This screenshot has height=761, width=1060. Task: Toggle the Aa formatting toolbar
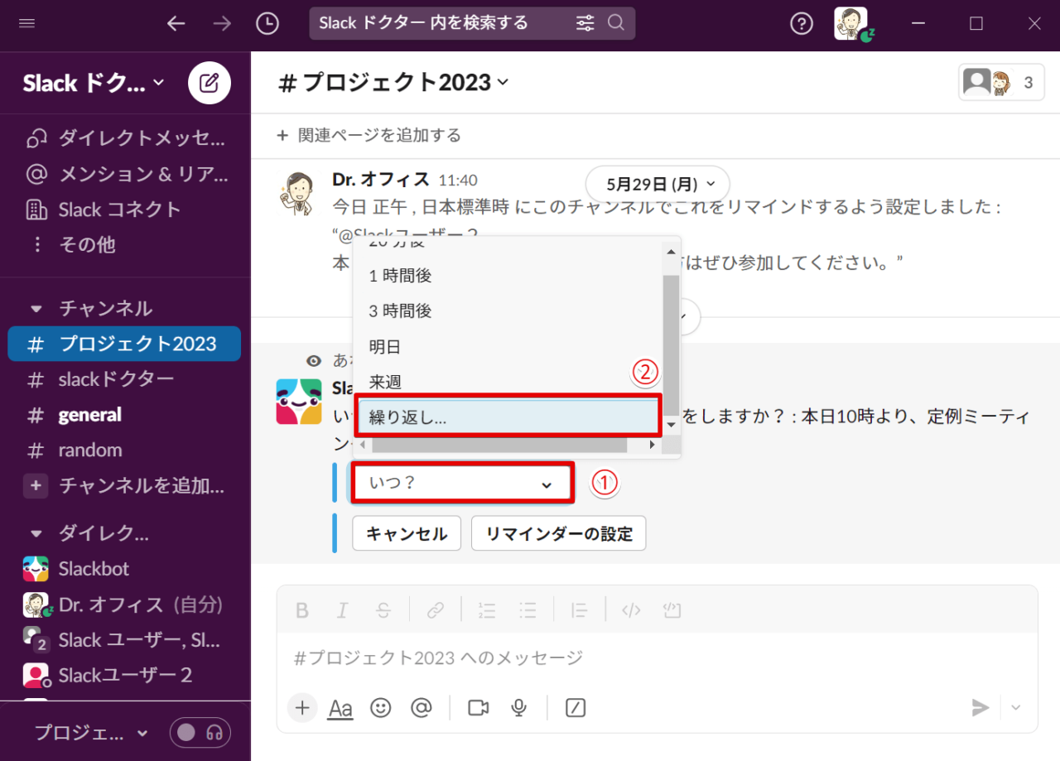pyautogui.click(x=340, y=708)
